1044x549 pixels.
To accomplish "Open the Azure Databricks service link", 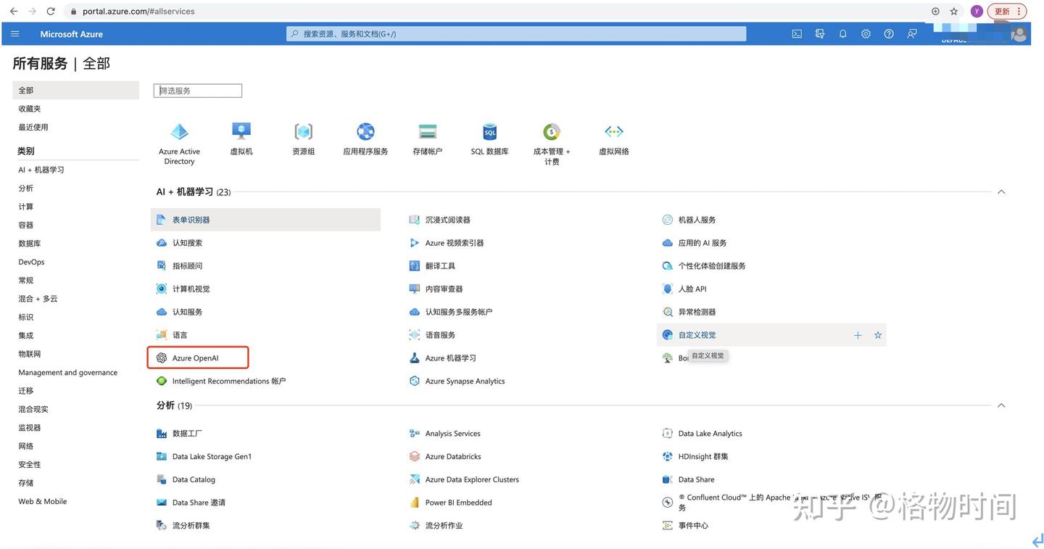I will coord(452,456).
